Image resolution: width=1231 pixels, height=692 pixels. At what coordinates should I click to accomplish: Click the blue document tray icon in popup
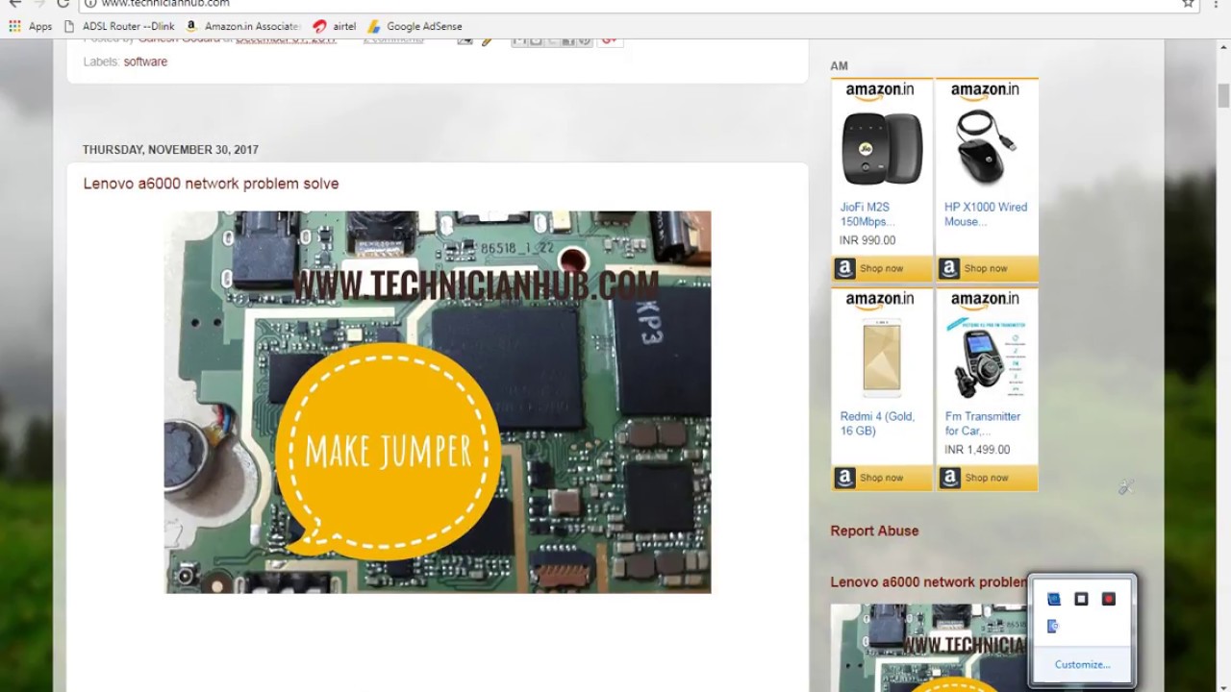click(x=1053, y=627)
